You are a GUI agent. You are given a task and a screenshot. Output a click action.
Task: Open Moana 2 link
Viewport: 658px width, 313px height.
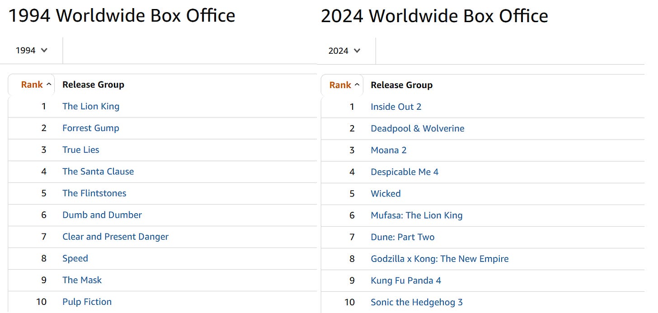389,150
